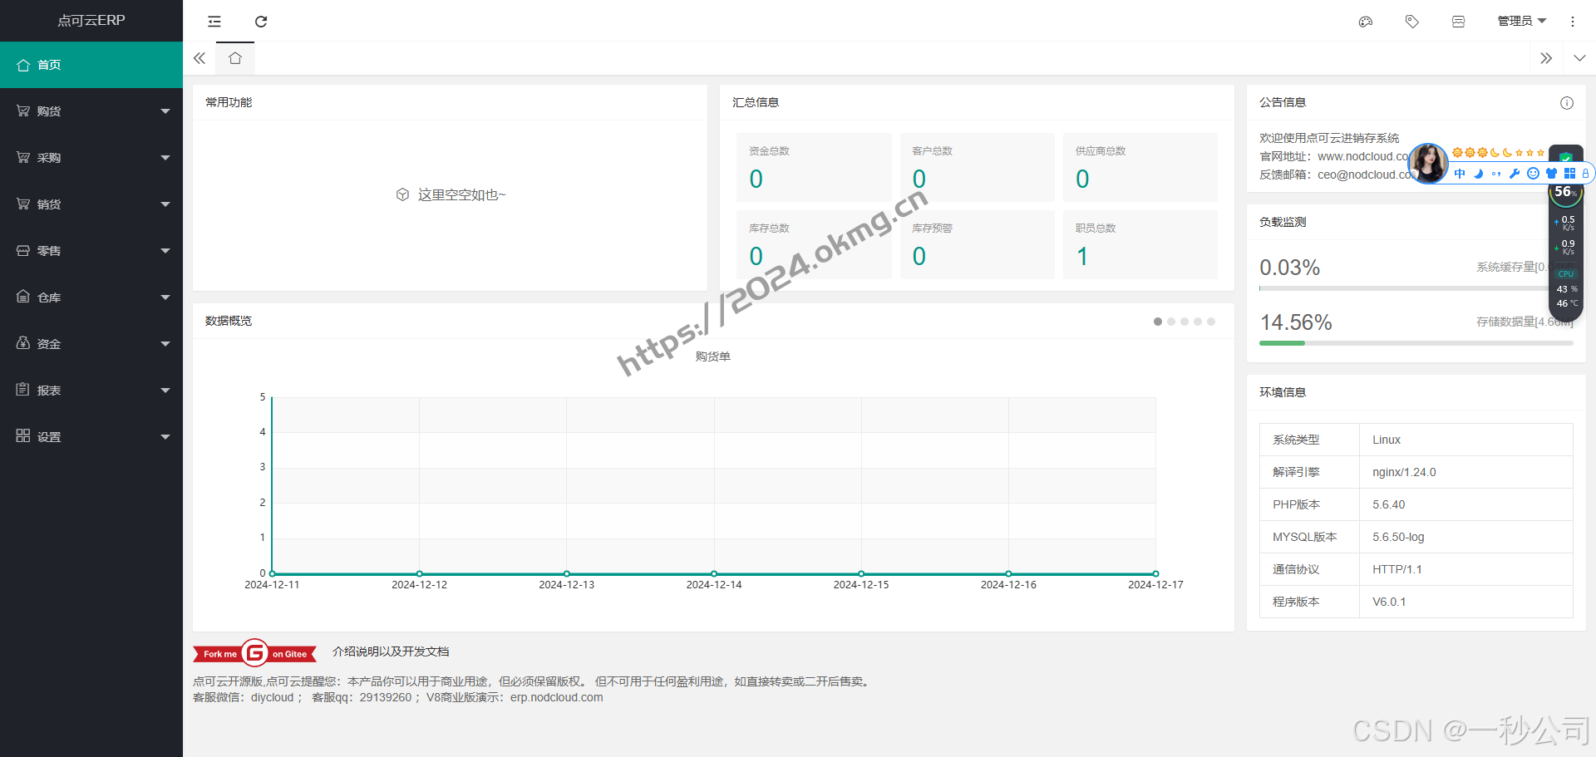Expand the 购货 sidebar menu
This screenshot has height=757, width=1596.
click(91, 111)
